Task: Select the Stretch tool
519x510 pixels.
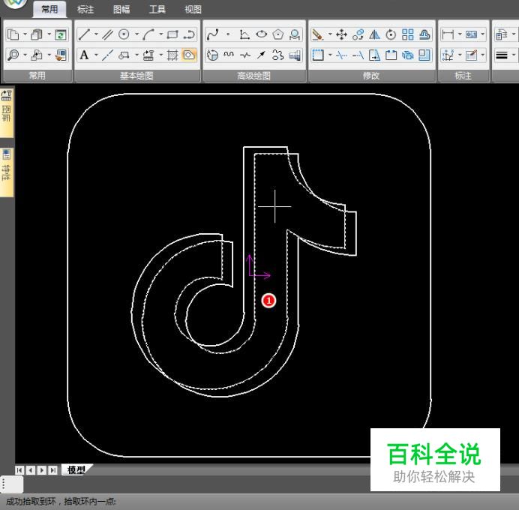Action: tap(375, 55)
